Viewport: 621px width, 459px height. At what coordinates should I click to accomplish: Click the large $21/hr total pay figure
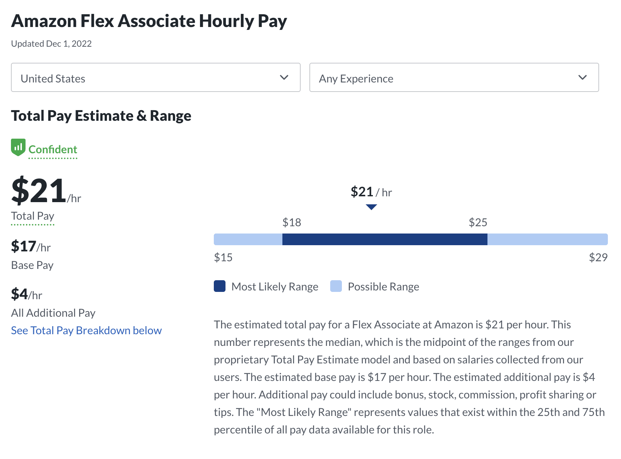(x=39, y=191)
